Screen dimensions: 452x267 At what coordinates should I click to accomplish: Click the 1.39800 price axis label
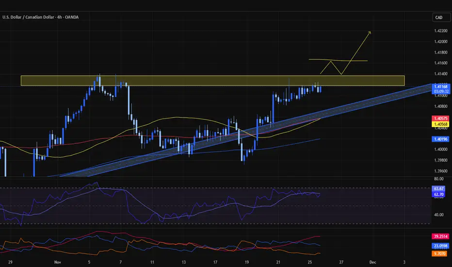441,160
